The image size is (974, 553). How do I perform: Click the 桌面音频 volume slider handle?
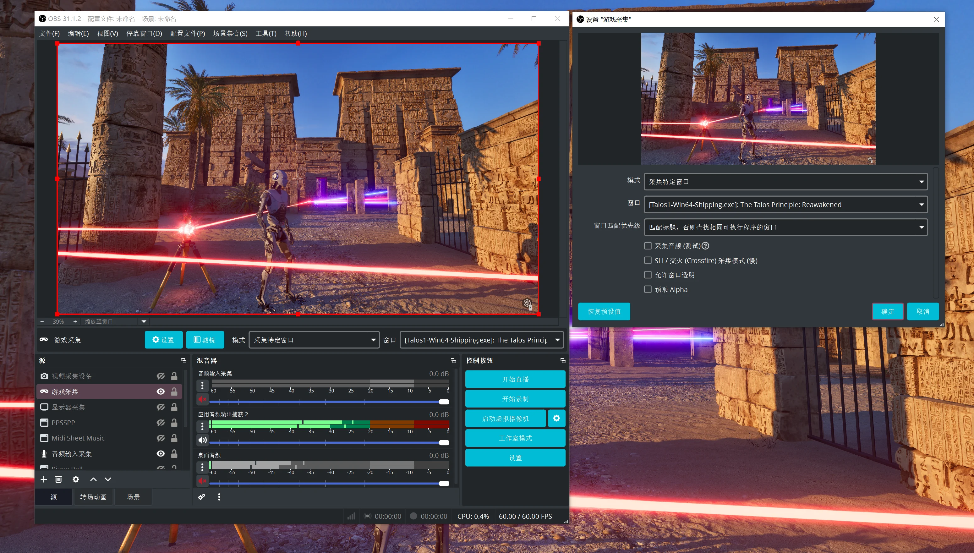pos(444,484)
